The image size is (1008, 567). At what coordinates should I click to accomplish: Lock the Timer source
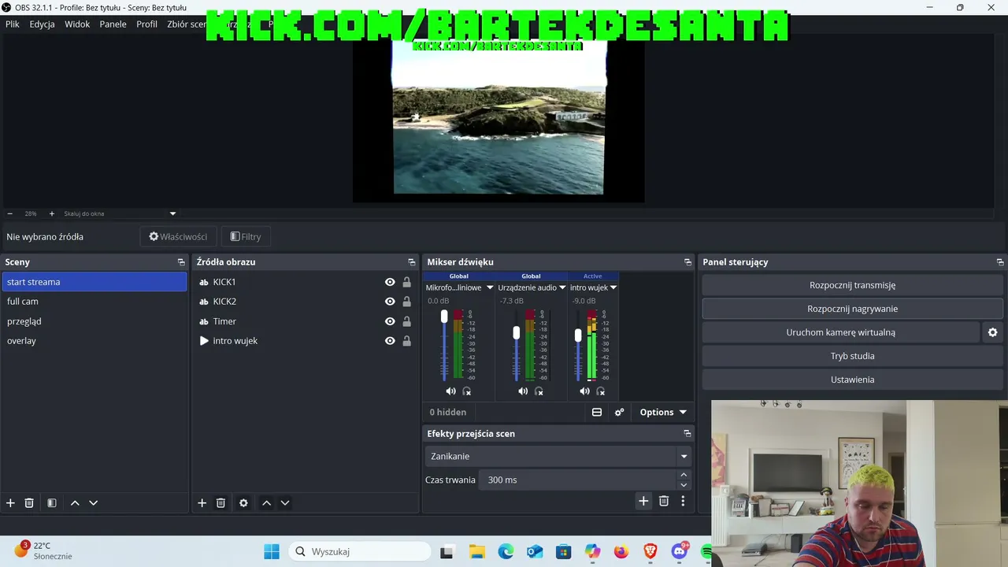pos(407,321)
